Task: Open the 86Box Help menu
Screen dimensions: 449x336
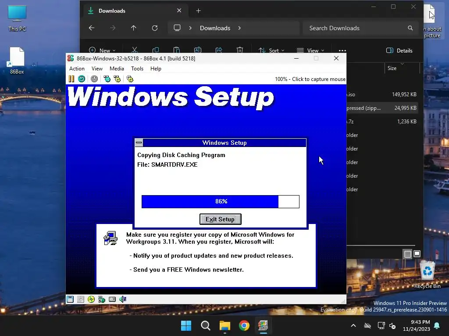Action: coord(156,69)
